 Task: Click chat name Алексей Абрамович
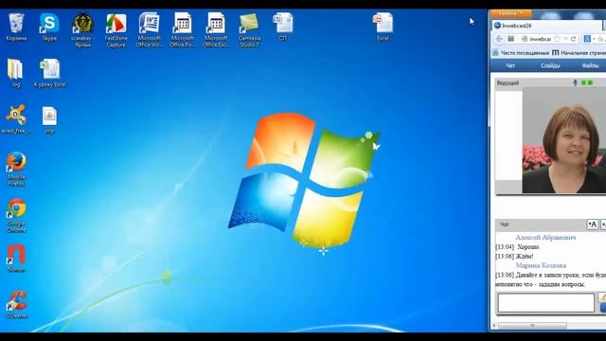545,238
